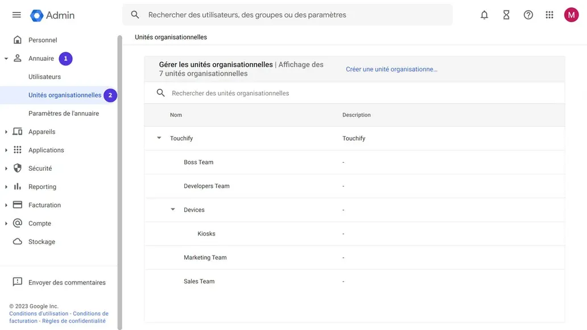Click the Appareils devices icon in sidebar
Image resolution: width=587 pixels, height=330 pixels.
pos(18,131)
